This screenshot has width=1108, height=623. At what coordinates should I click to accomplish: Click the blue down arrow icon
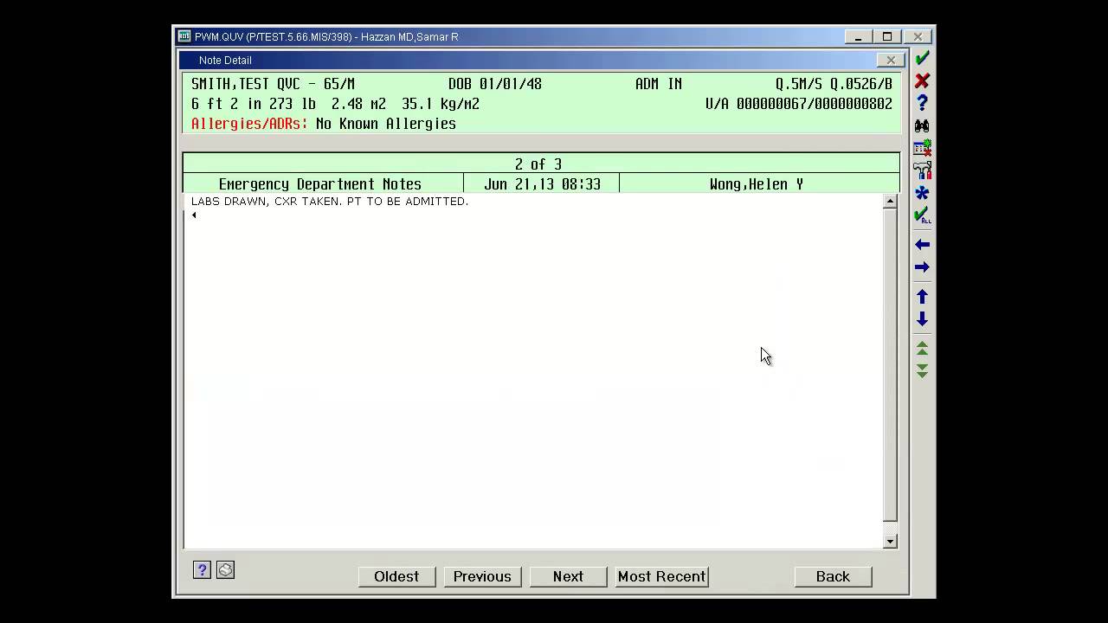pos(922,319)
